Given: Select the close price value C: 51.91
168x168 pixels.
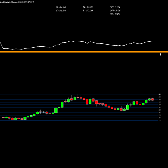Looking at the screenshot, I should (x=61, y=11).
